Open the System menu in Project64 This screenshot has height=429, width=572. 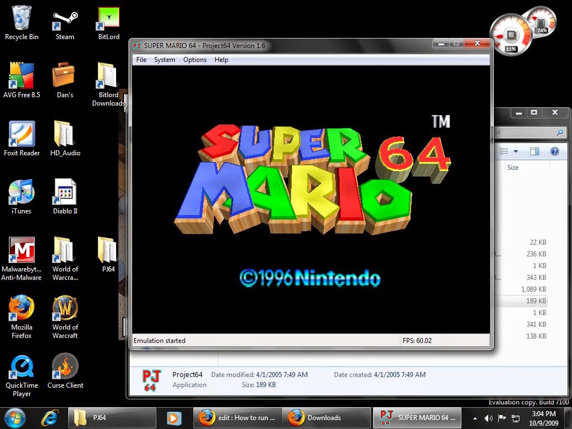pyautogui.click(x=165, y=59)
